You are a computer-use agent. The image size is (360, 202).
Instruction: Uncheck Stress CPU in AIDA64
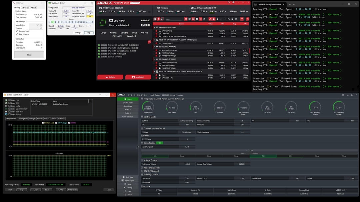9,100
